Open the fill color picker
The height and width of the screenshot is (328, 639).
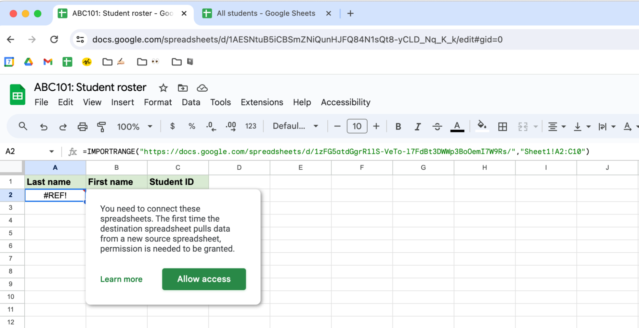tap(482, 126)
